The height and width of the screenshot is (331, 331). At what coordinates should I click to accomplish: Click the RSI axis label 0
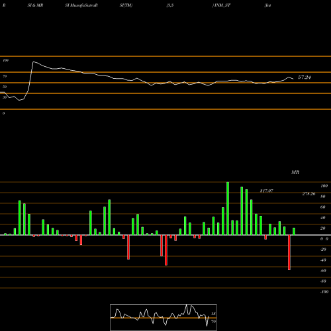tap(3, 113)
